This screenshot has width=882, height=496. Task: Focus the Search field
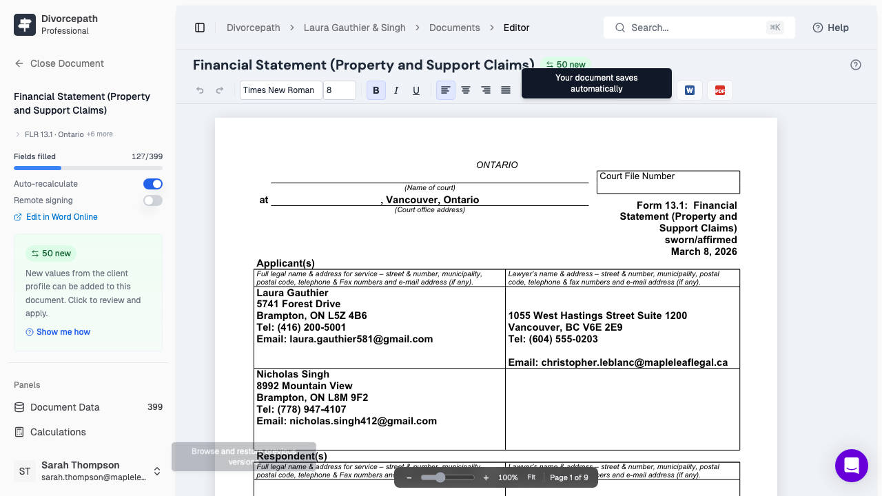pyautogui.click(x=699, y=28)
